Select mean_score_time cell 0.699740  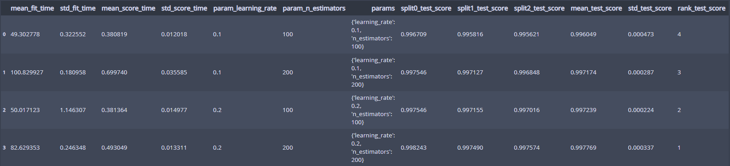114,73
